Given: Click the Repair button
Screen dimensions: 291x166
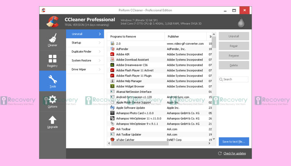Looking at the screenshot, I should pyautogui.click(x=234, y=46).
